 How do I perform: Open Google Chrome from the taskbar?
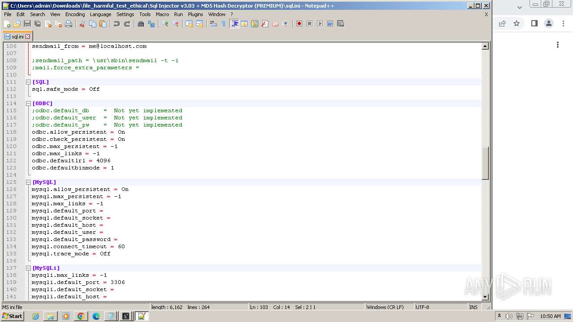pos(81,316)
